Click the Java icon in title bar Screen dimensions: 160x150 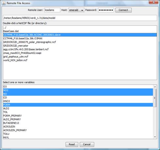(4, 3)
